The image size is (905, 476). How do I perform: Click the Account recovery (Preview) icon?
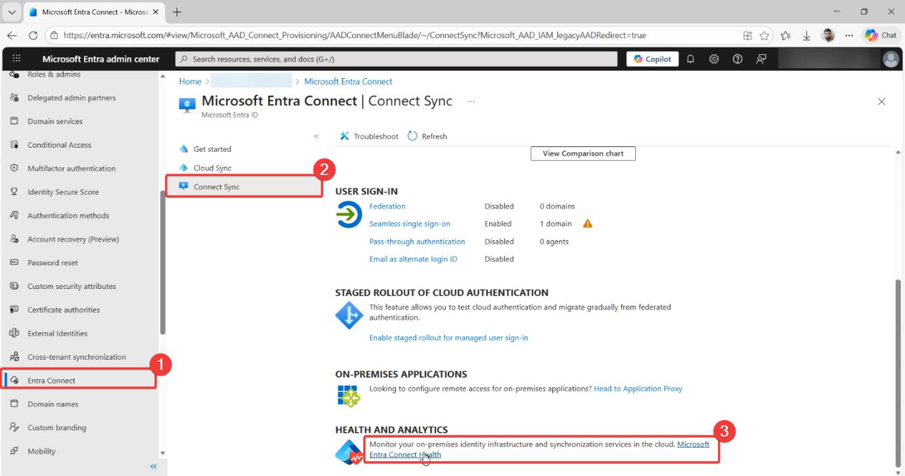[14, 239]
